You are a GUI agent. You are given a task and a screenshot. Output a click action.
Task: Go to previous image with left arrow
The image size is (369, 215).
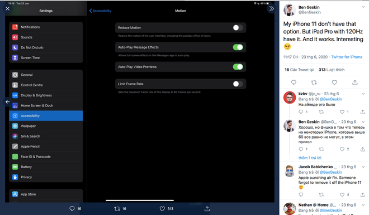coord(7,102)
